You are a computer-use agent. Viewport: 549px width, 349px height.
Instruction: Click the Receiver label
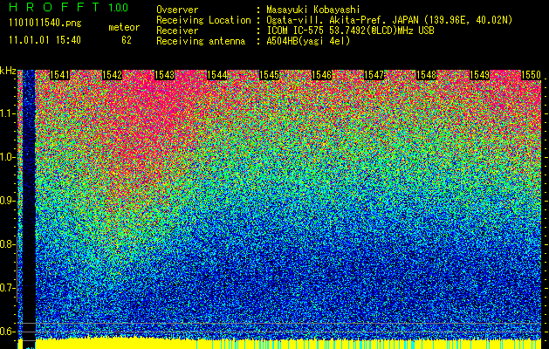pos(177,31)
